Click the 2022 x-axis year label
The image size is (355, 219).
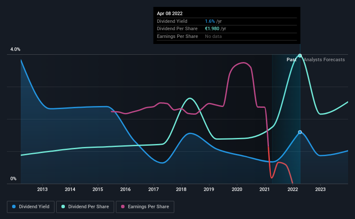pos(292,189)
